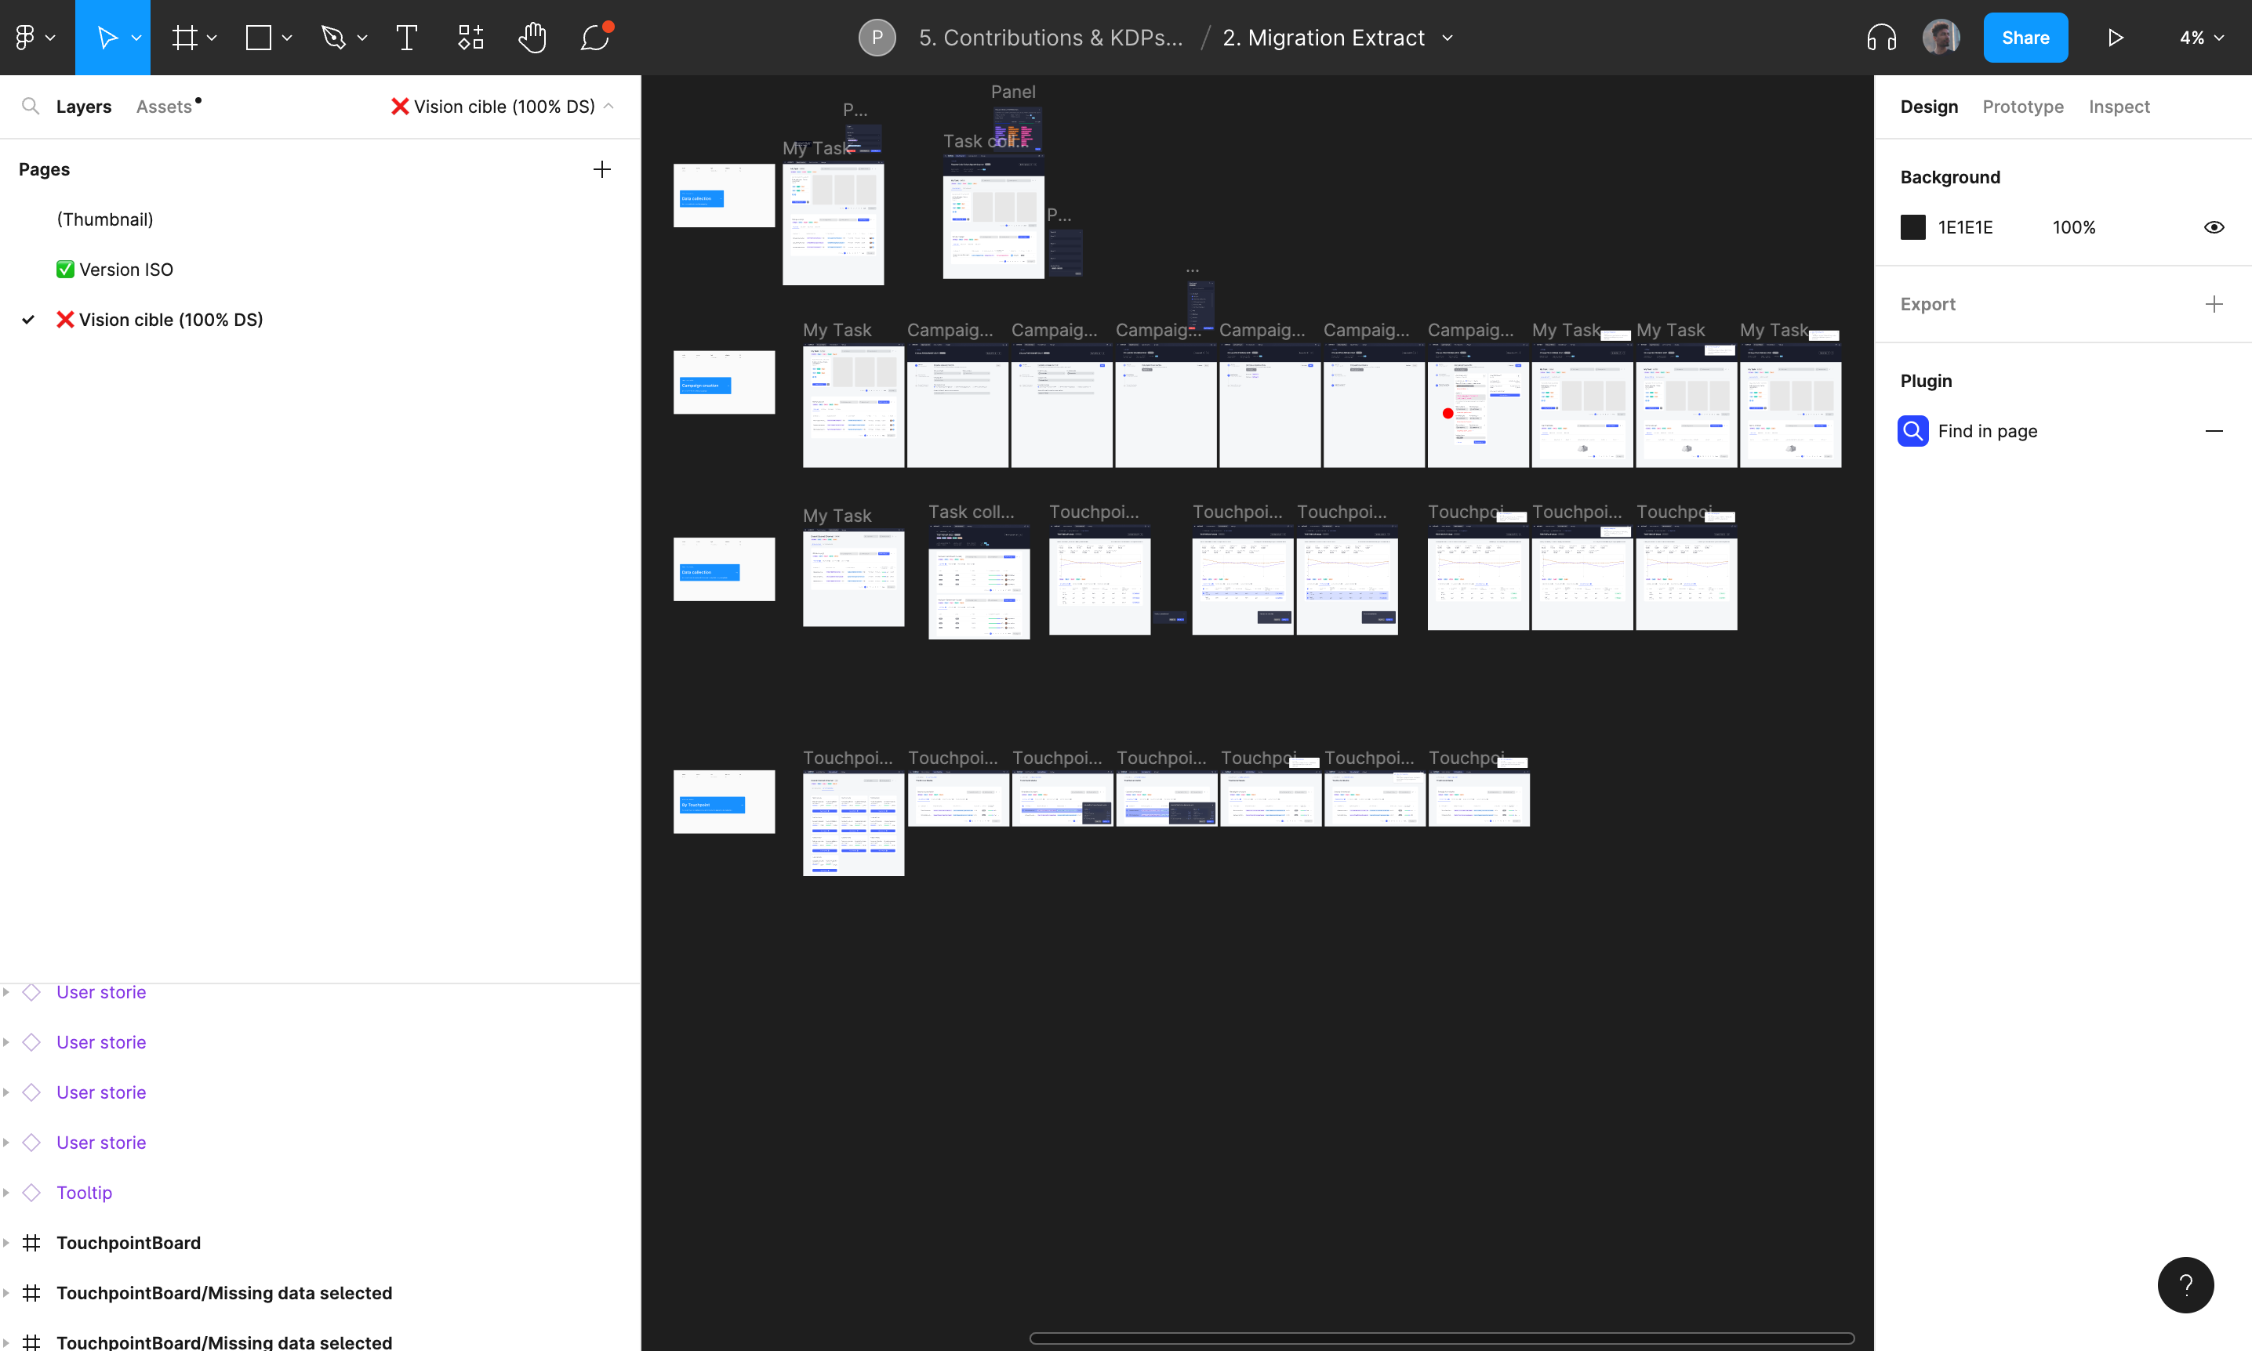Image resolution: width=2252 pixels, height=1351 pixels.
Task: Open the 4% zoom dropdown
Action: pos(2201,38)
